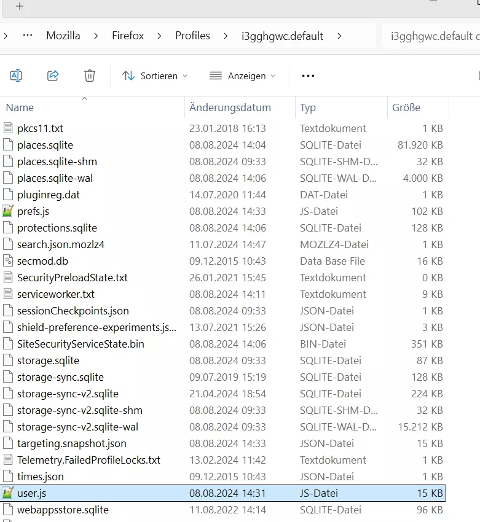Expand the Sortieren dropdown
480x522 pixels.
155,76
